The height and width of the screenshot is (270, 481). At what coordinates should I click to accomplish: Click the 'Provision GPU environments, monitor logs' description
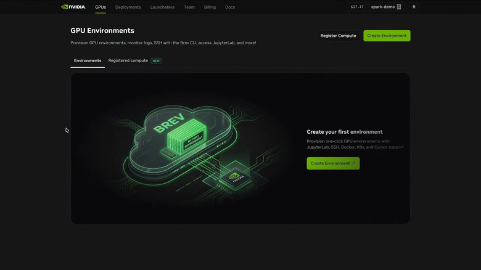coord(163,43)
